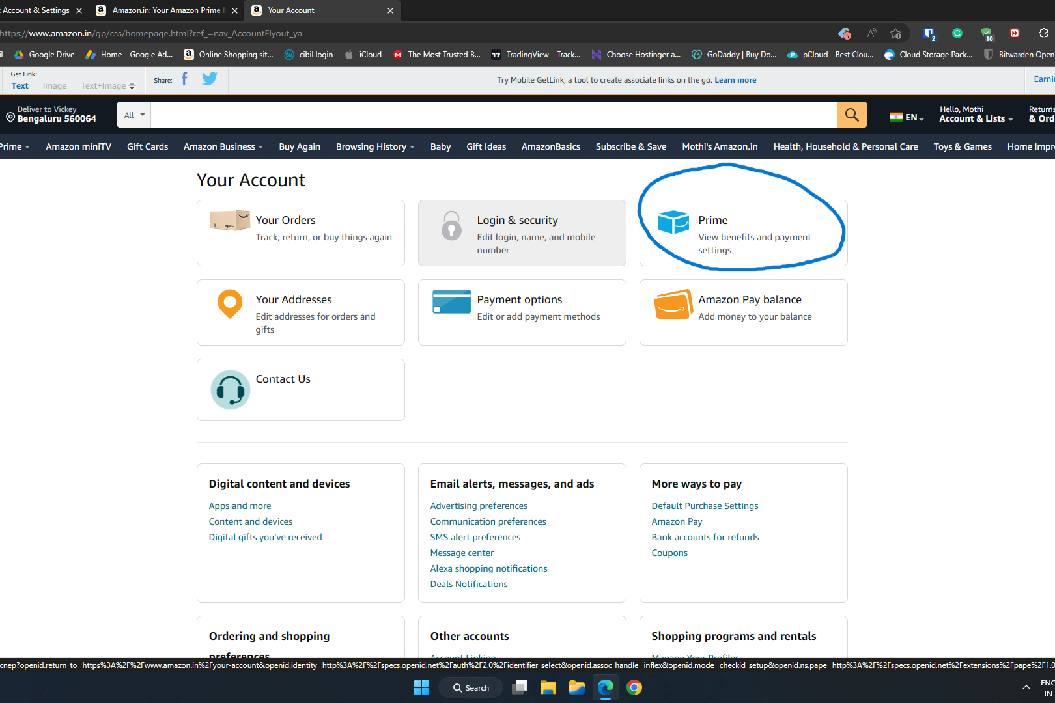Open Default Purchase Settings link
Viewport: 1055px width, 703px height.
point(705,506)
